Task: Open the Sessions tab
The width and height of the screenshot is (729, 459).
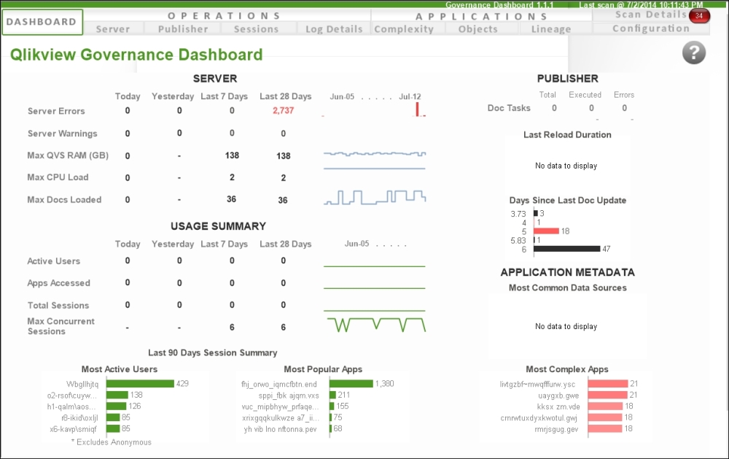Action: point(256,29)
